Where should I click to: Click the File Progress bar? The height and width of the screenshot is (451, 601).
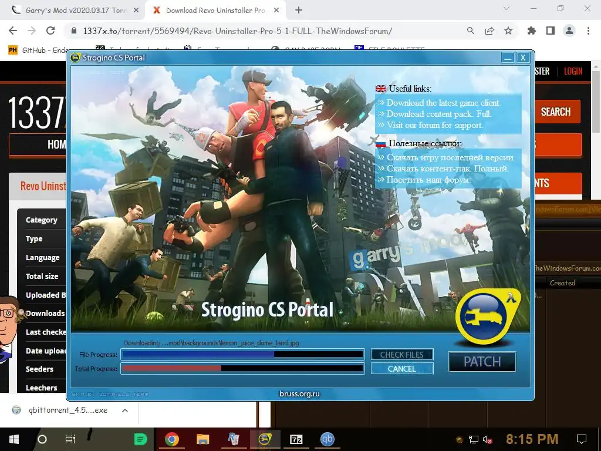242,355
